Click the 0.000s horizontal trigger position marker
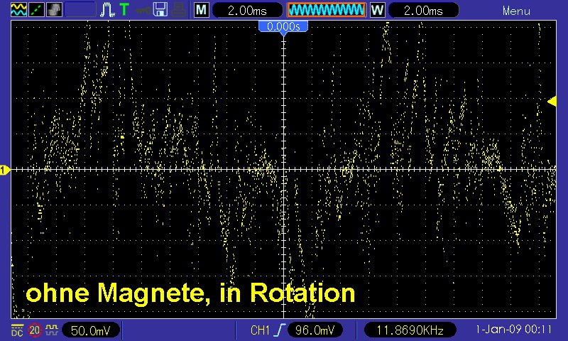The height and width of the screenshot is (341, 568). (x=284, y=26)
